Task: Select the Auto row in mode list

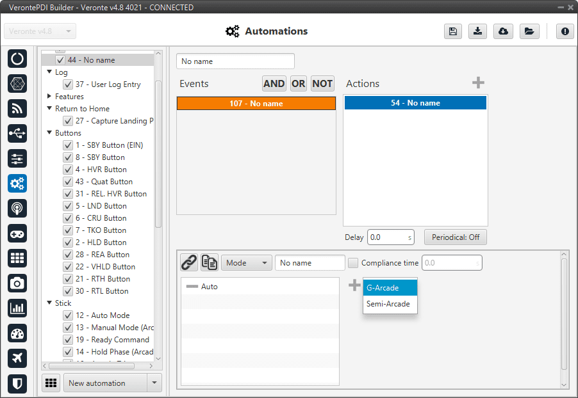Action: coord(260,287)
